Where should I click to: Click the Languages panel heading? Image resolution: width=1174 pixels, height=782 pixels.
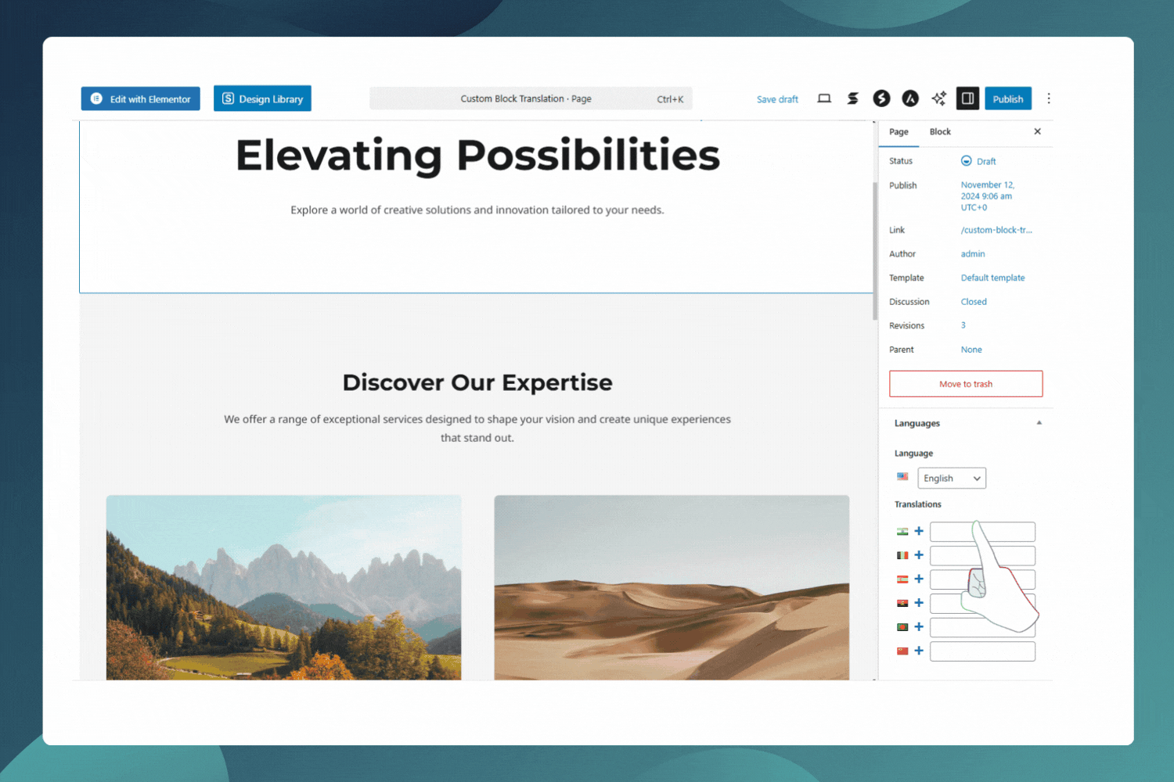pos(917,423)
